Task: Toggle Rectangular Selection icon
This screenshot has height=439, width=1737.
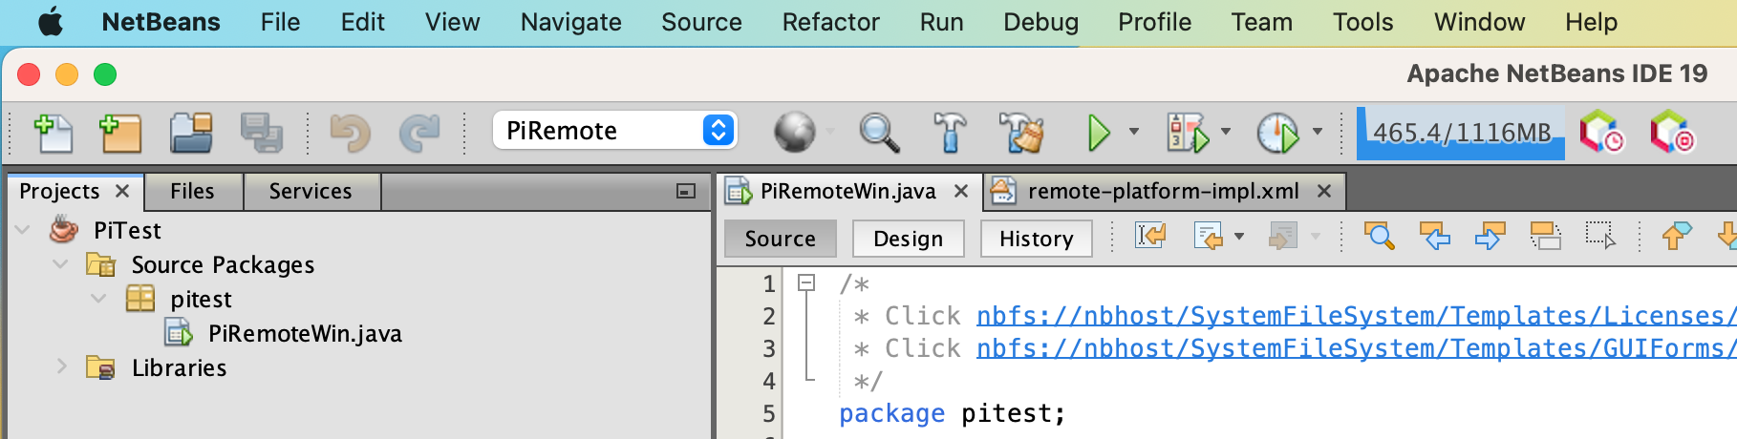Action: pyautogui.click(x=1600, y=236)
